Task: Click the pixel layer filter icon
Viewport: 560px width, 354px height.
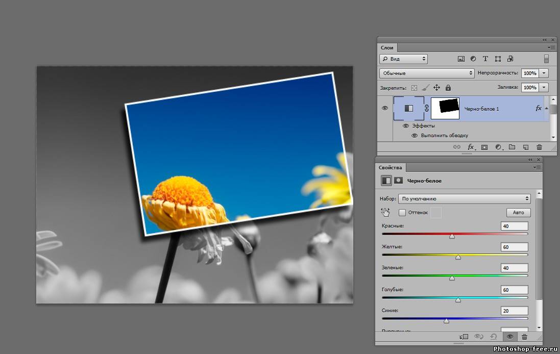Action: [461, 59]
